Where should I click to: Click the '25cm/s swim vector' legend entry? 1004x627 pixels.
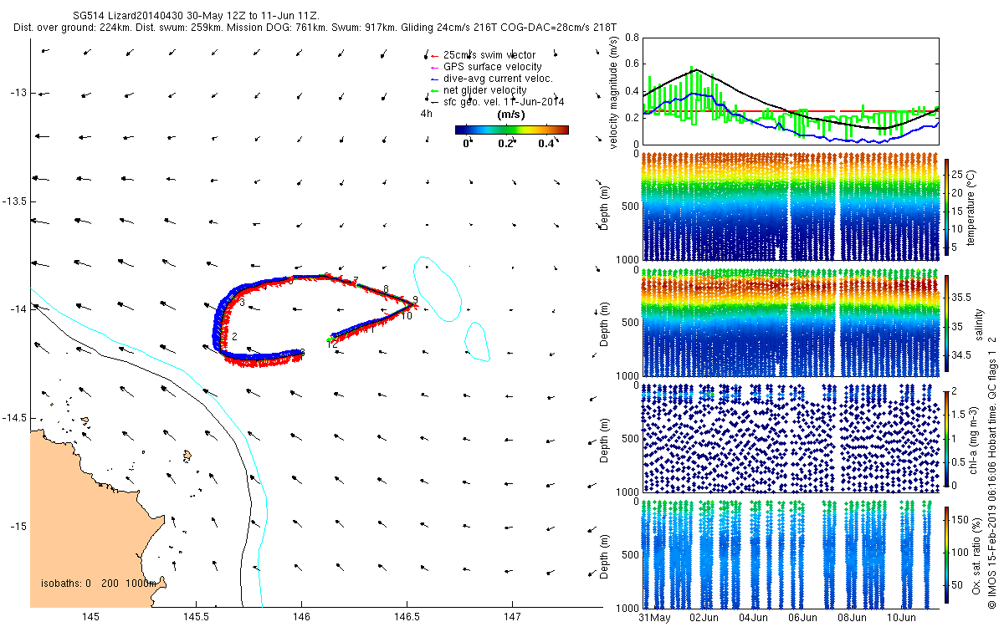coord(491,55)
